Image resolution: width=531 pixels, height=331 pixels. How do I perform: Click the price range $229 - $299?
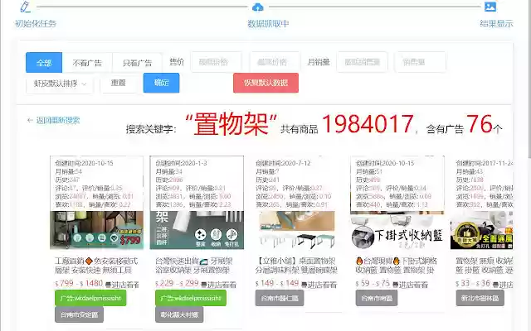coord(177,283)
